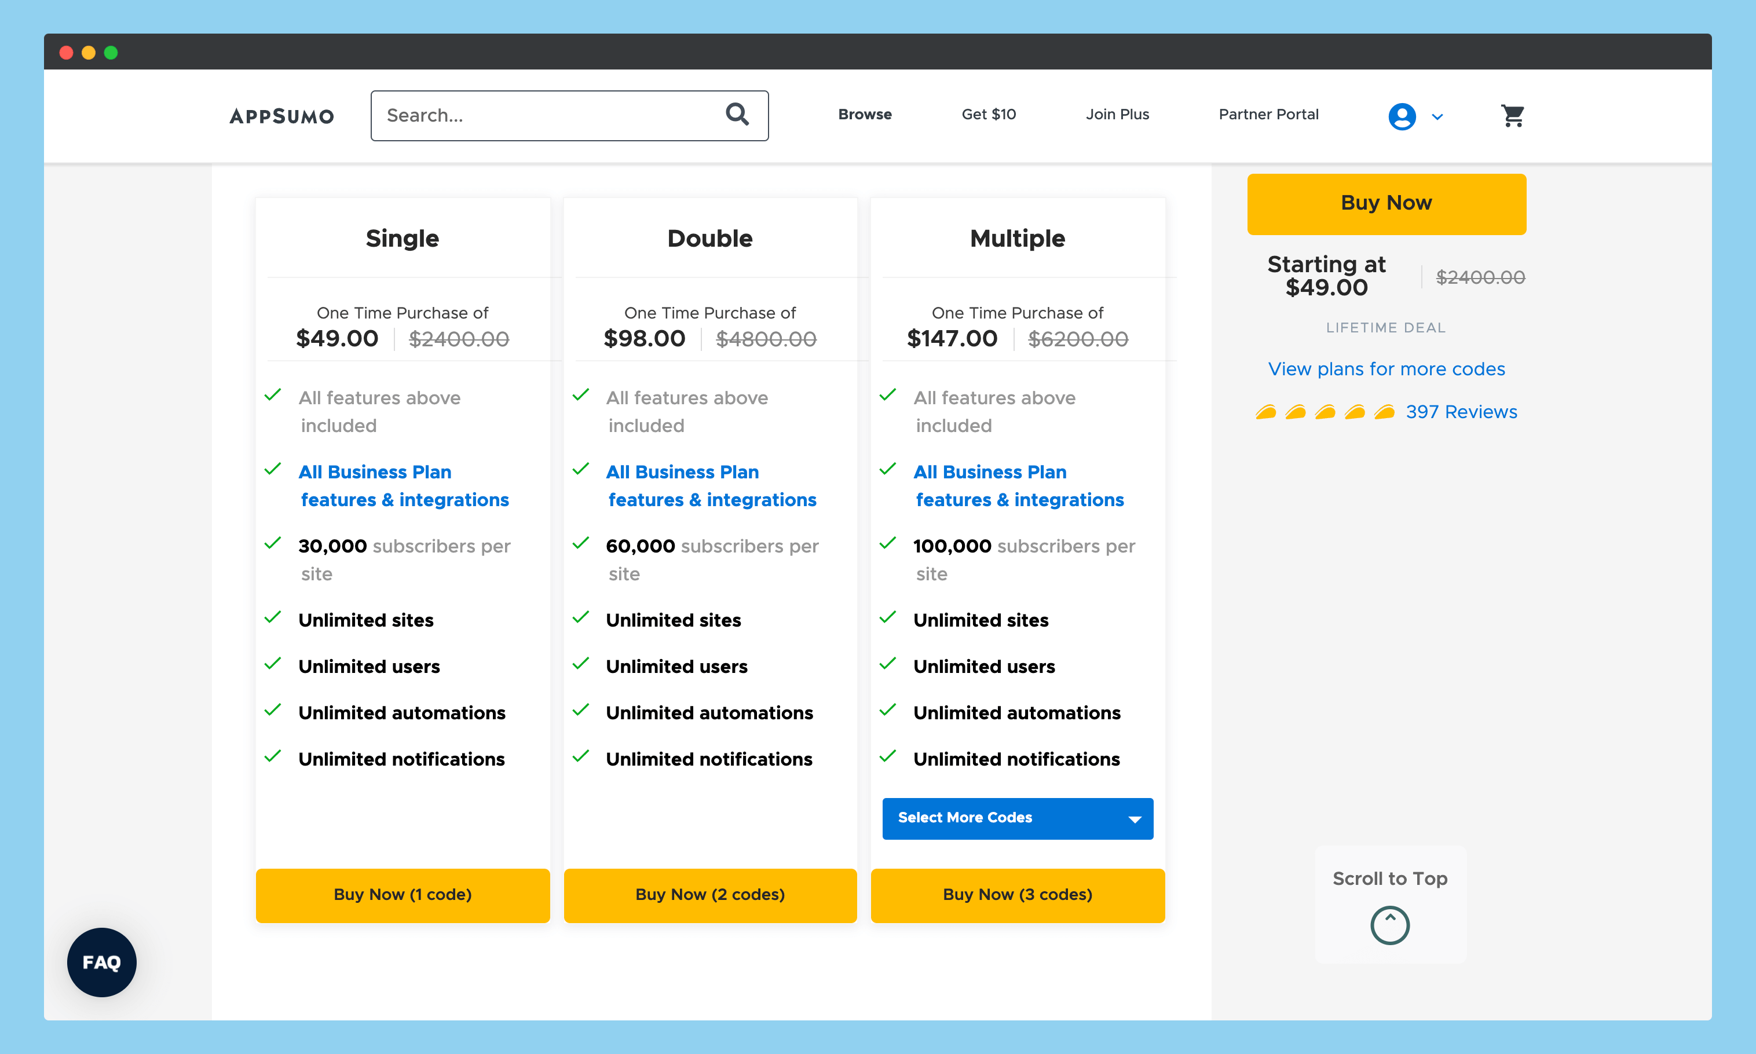Screen dimensions: 1756x1054
Task: Open the 397 Reviews link
Action: 1461,412
